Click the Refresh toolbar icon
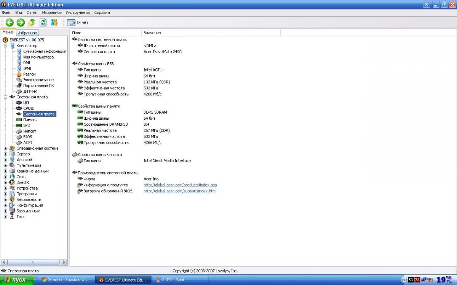 click(x=43, y=22)
